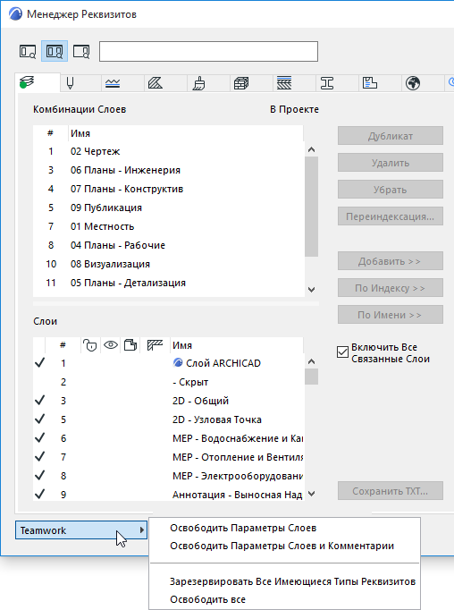
Task: Click the Убрать button
Action: pos(391,190)
